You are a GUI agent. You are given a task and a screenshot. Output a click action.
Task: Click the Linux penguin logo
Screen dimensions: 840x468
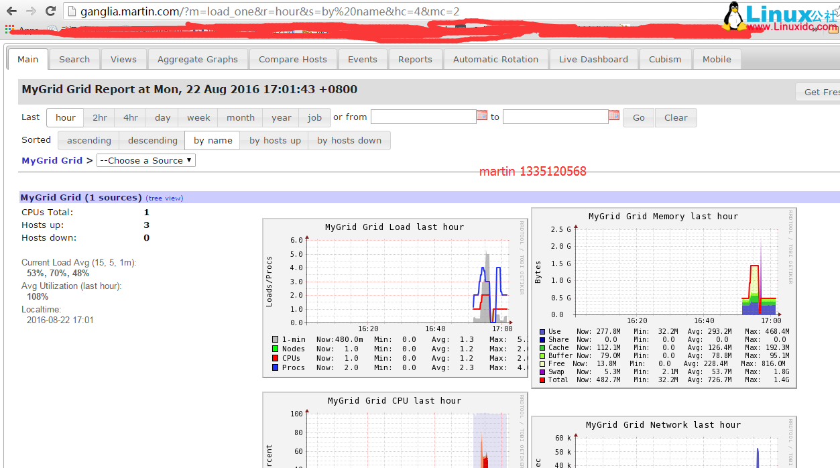pos(735,16)
